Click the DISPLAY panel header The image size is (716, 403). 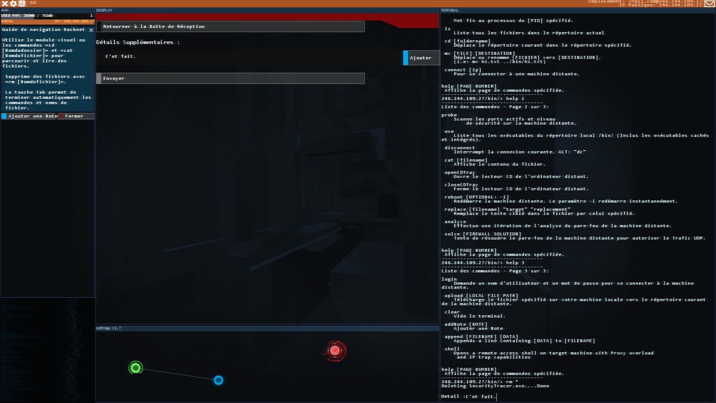pyautogui.click(x=104, y=10)
